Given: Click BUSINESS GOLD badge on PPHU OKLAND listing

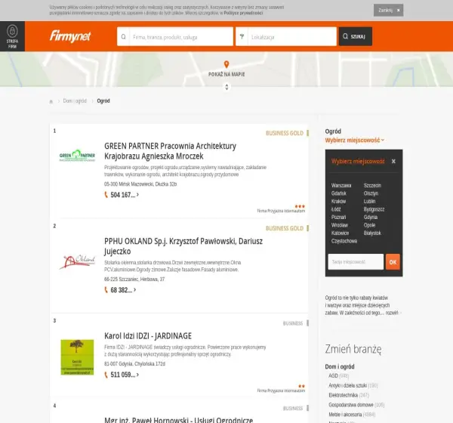Looking at the screenshot, I should click(287, 228).
